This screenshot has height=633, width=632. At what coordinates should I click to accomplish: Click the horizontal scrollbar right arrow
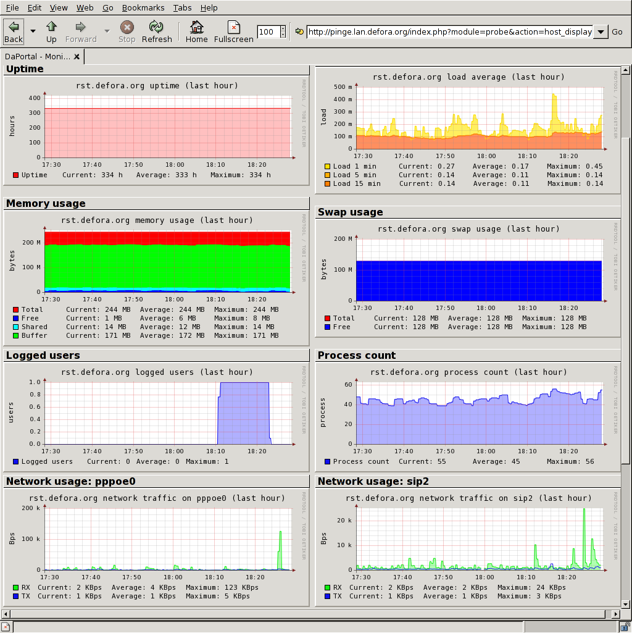615,614
